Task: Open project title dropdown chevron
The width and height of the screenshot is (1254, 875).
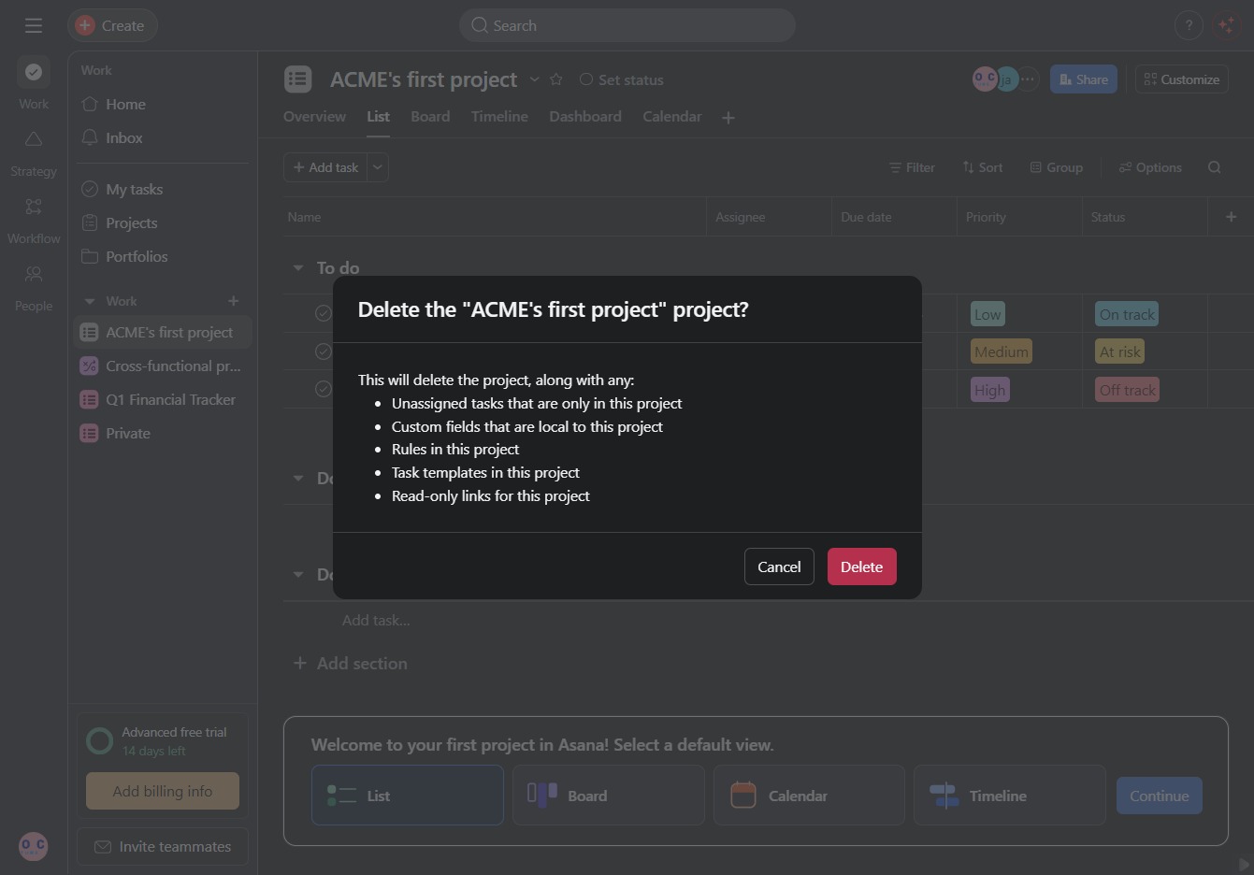Action: 535,79
